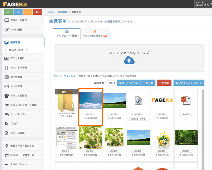Copy URL of the Flash file

click(138, 114)
